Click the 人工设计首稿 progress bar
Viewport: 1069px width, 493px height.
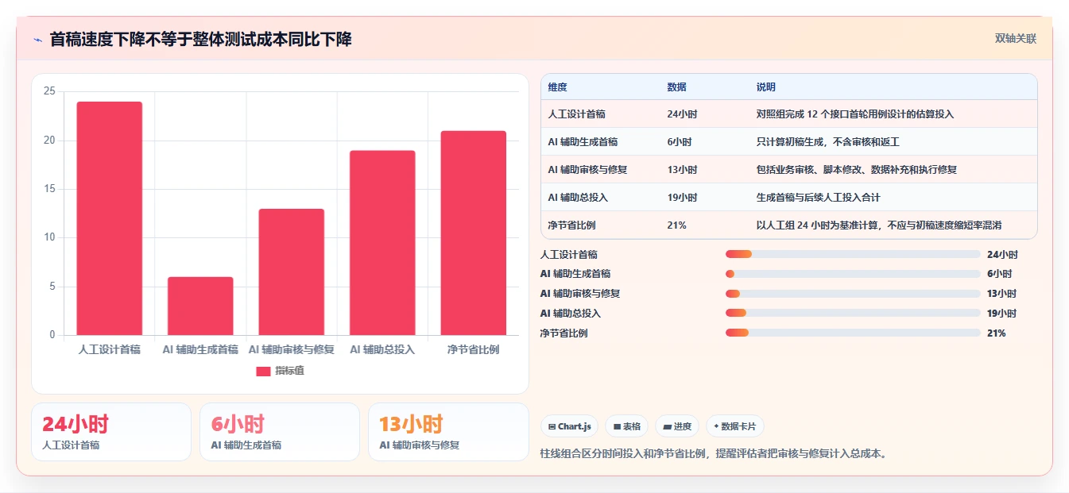click(x=853, y=254)
